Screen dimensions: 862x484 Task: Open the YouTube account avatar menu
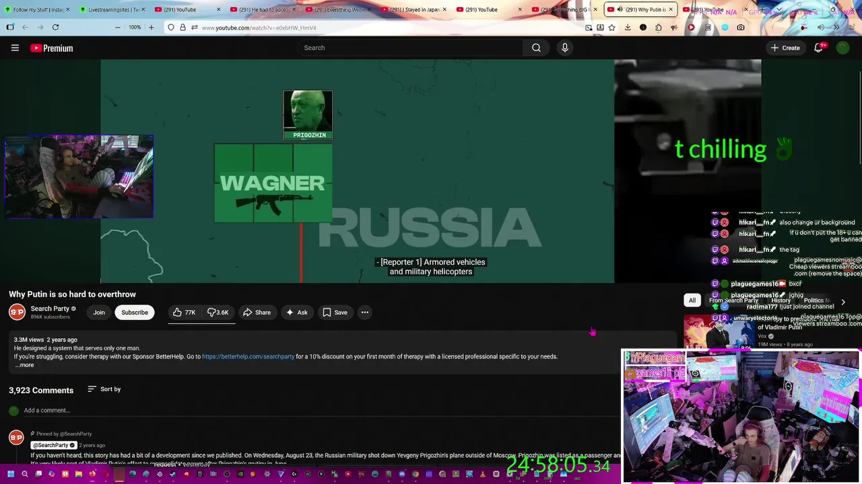click(842, 48)
